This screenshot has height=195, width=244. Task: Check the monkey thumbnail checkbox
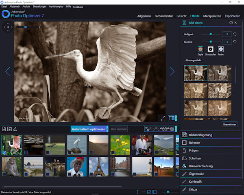pyautogui.click(x=4, y=174)
